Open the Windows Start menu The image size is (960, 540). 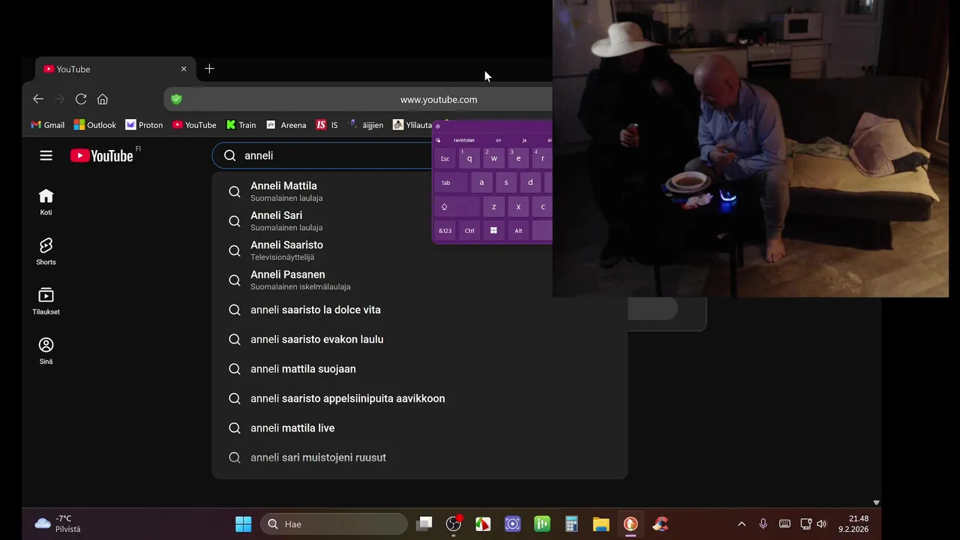click(x=244, y=523)
